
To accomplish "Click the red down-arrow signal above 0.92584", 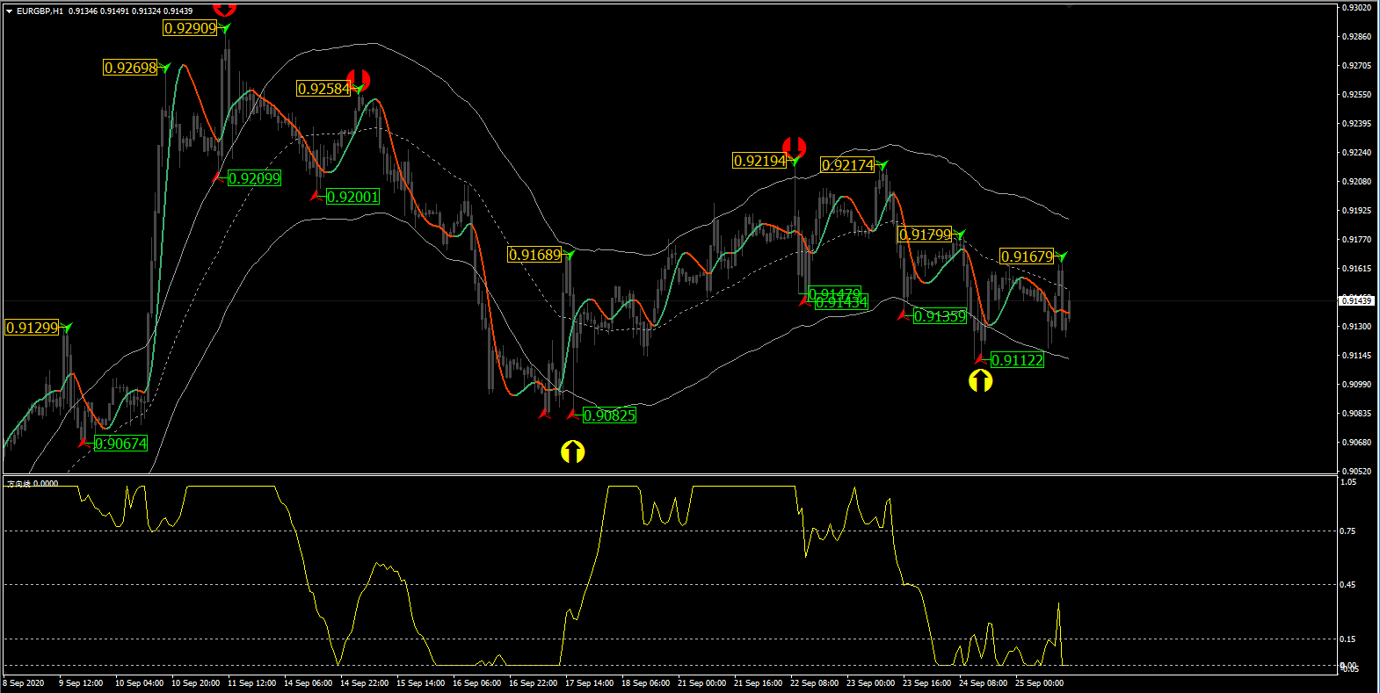I will 358,80.
